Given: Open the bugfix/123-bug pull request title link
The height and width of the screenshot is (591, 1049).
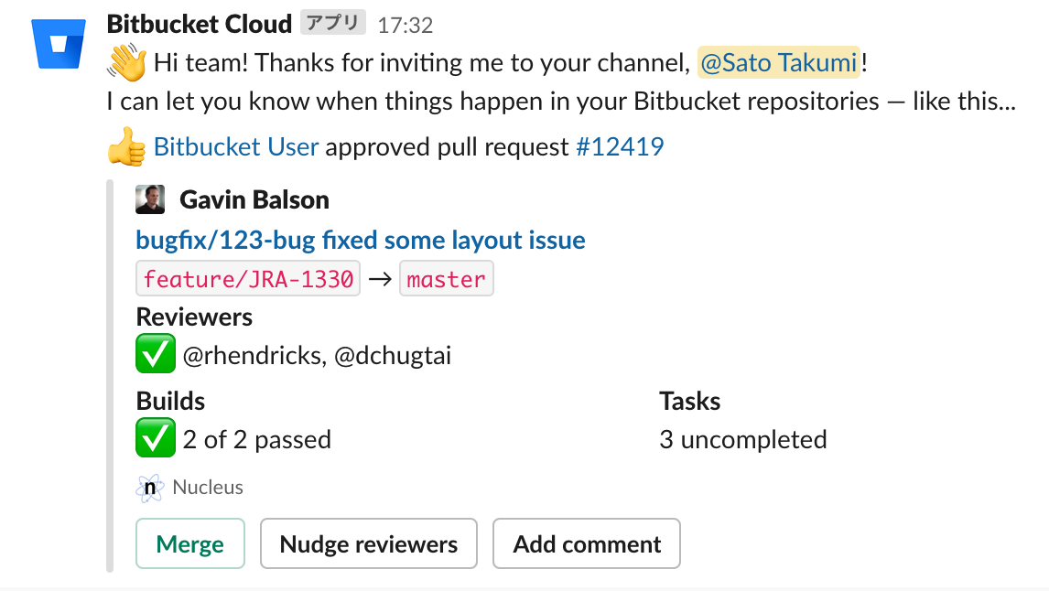Looking at the screenshot, I should coord(361,241).
